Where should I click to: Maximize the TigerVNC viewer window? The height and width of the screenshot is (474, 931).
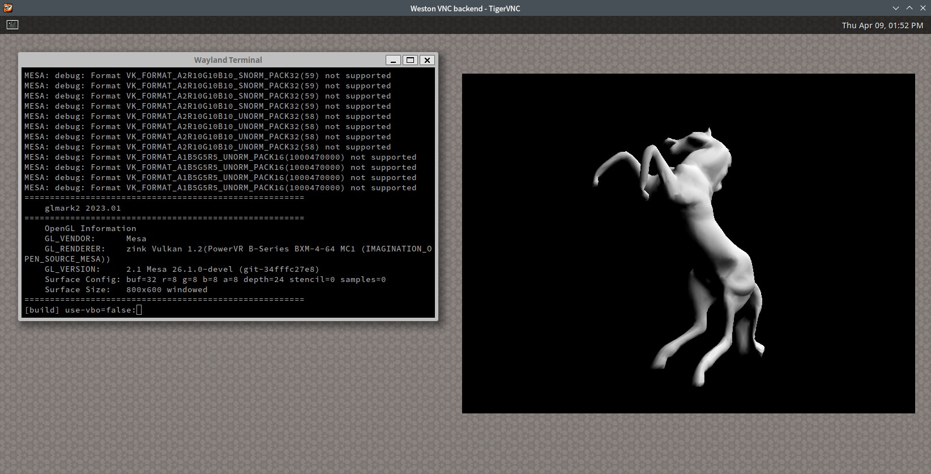pyautogui.click(x=909, y=8)
